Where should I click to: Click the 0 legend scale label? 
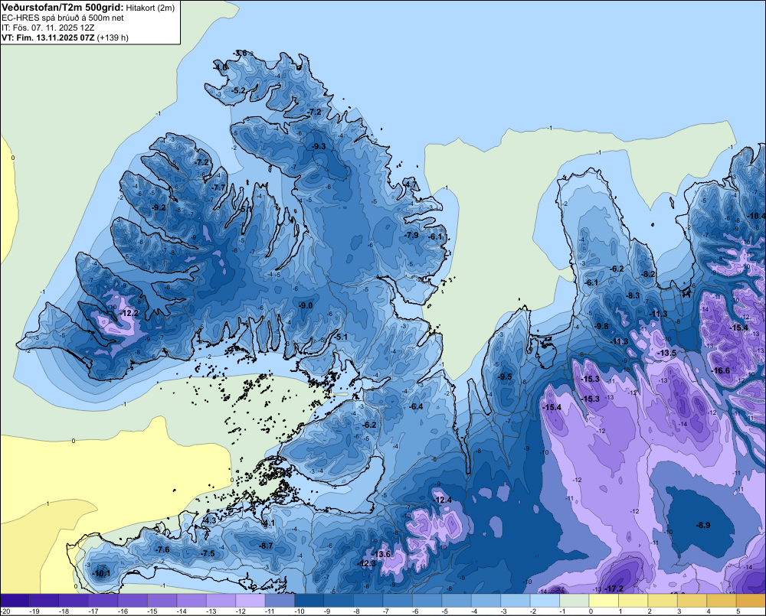point(591,611)
